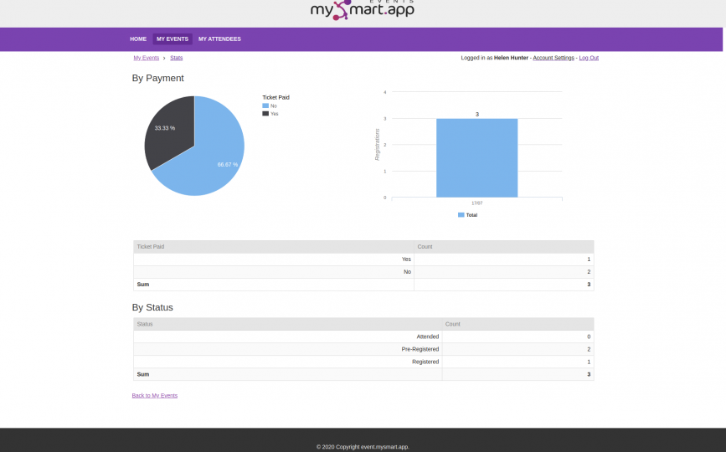726x452 pixels.
Task: Click Sum row in status table
Action: (x=363, y=374)
